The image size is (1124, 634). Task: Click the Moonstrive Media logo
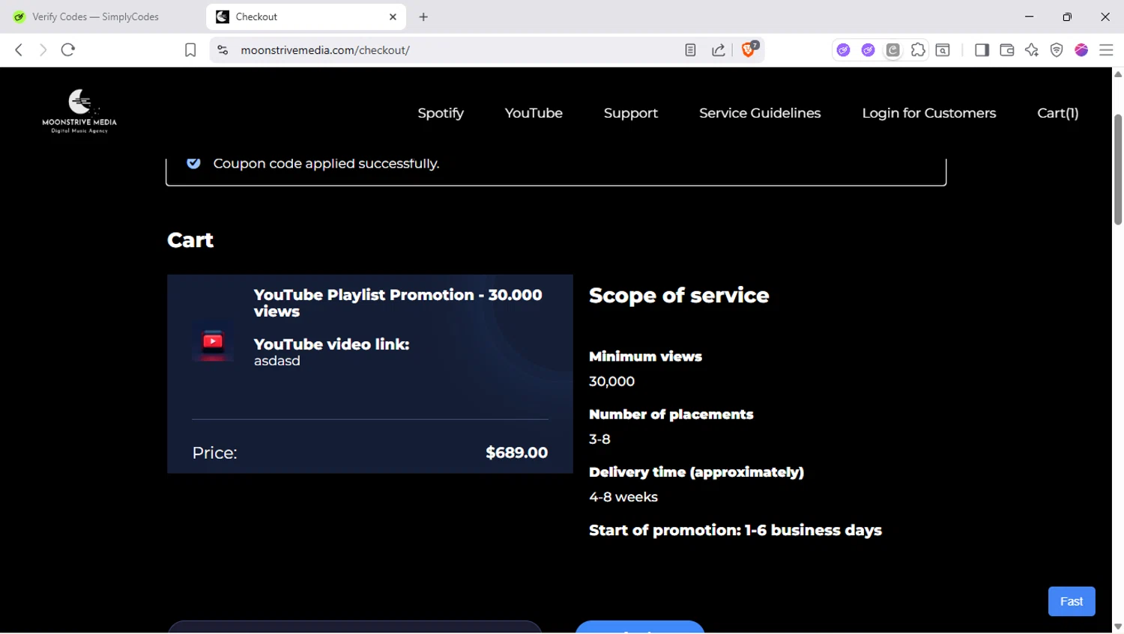click(x=79, y=112)
